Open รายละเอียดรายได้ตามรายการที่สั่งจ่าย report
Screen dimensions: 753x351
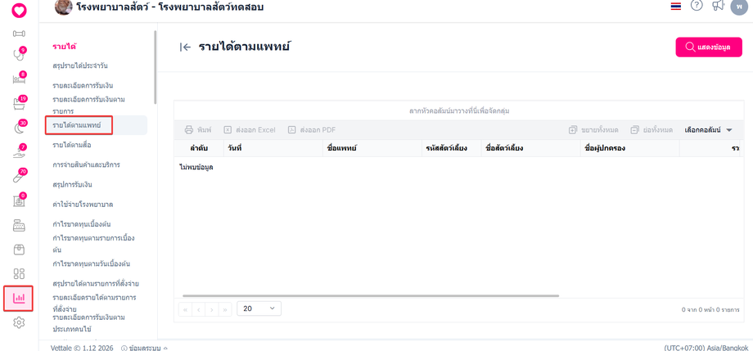click(x=94, y=303)
